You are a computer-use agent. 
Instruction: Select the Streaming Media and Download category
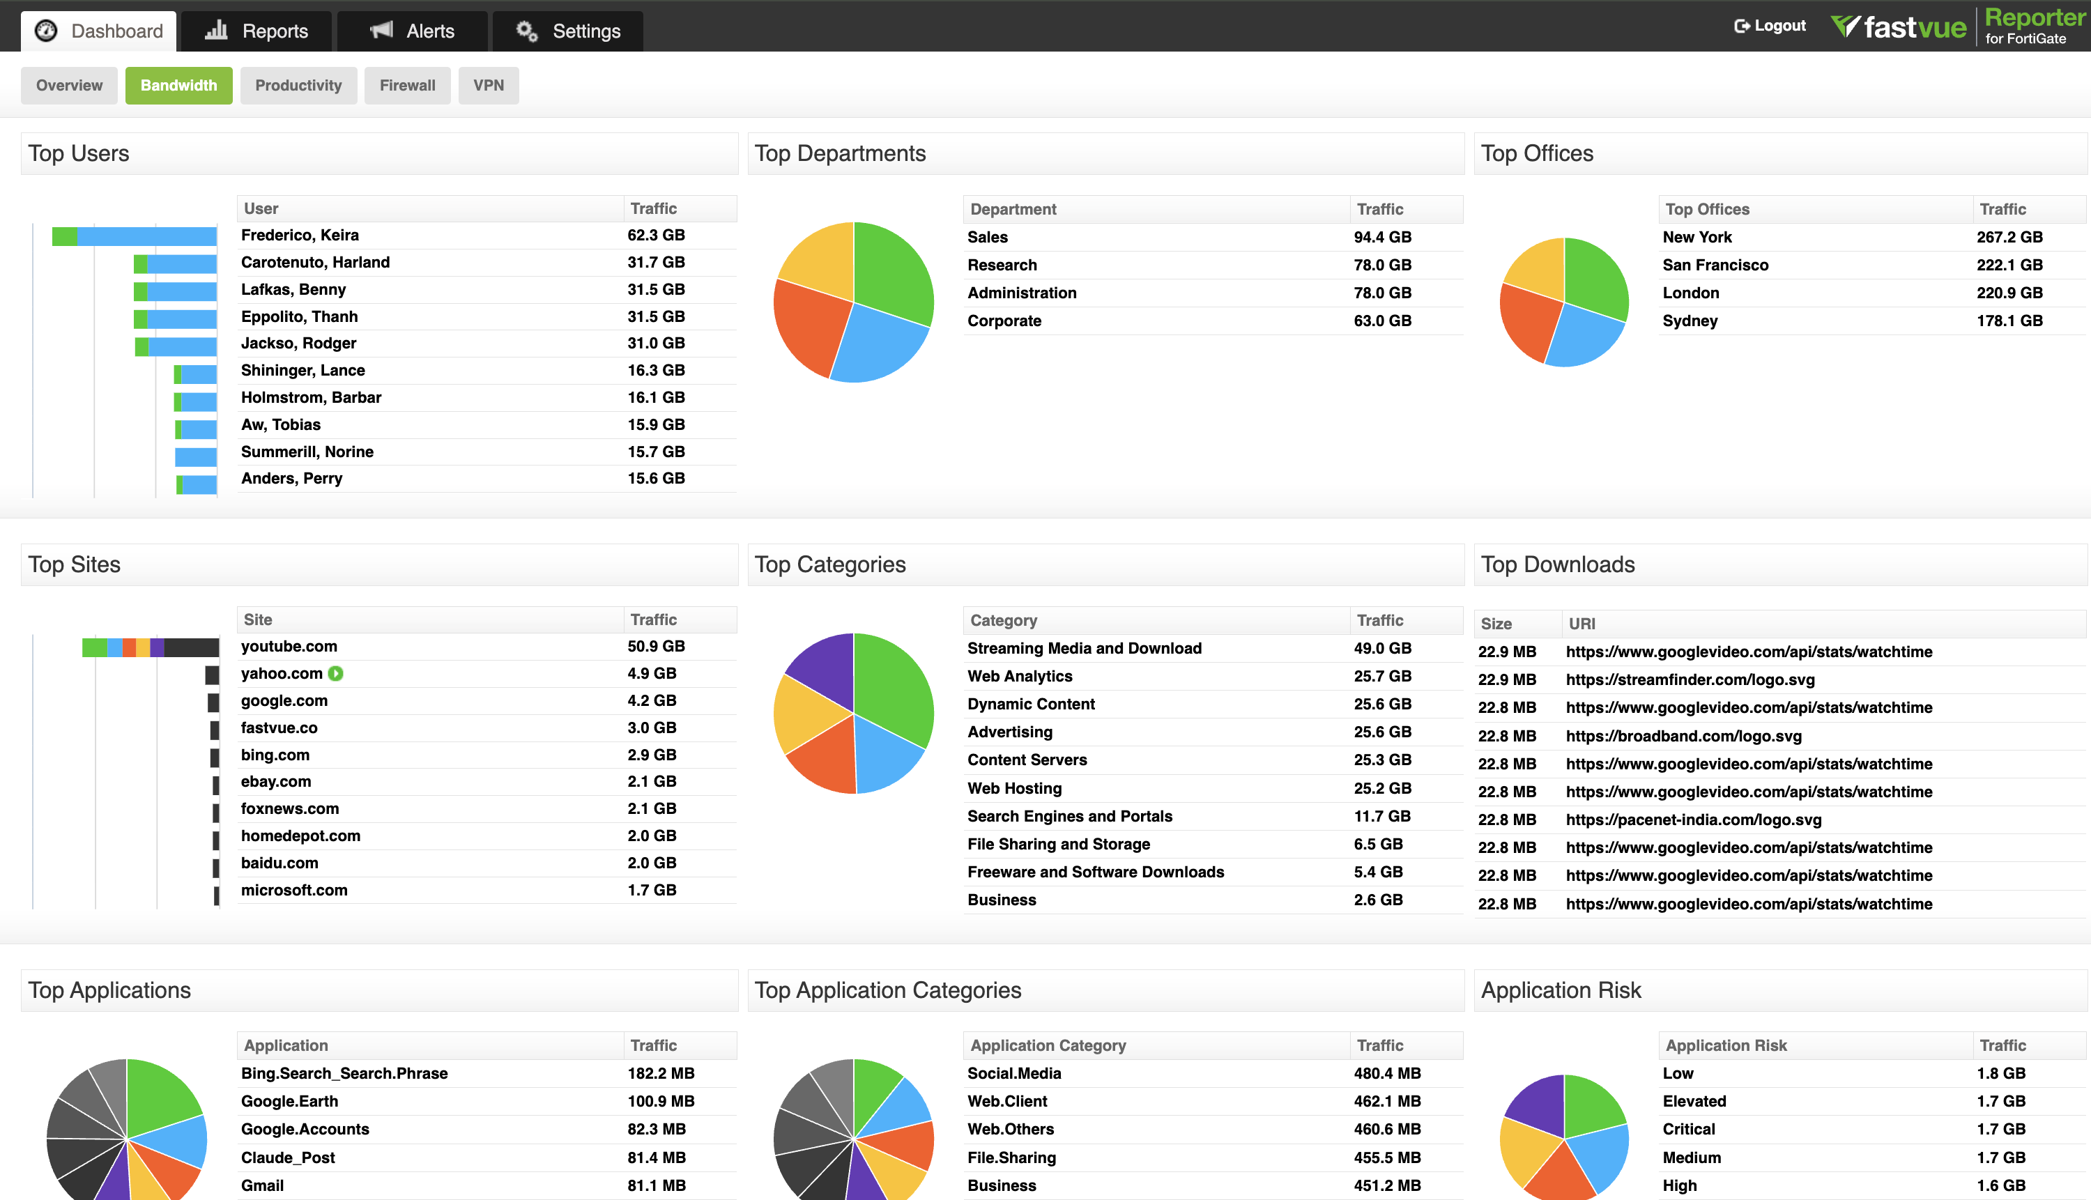[1085, 649]
